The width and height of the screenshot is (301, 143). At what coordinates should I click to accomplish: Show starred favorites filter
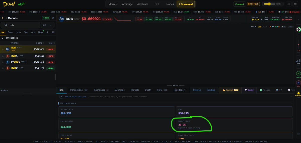[x=47, y=32]
